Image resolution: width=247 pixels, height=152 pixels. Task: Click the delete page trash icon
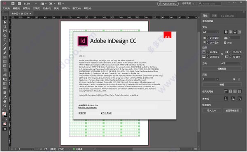click(239, 80)
